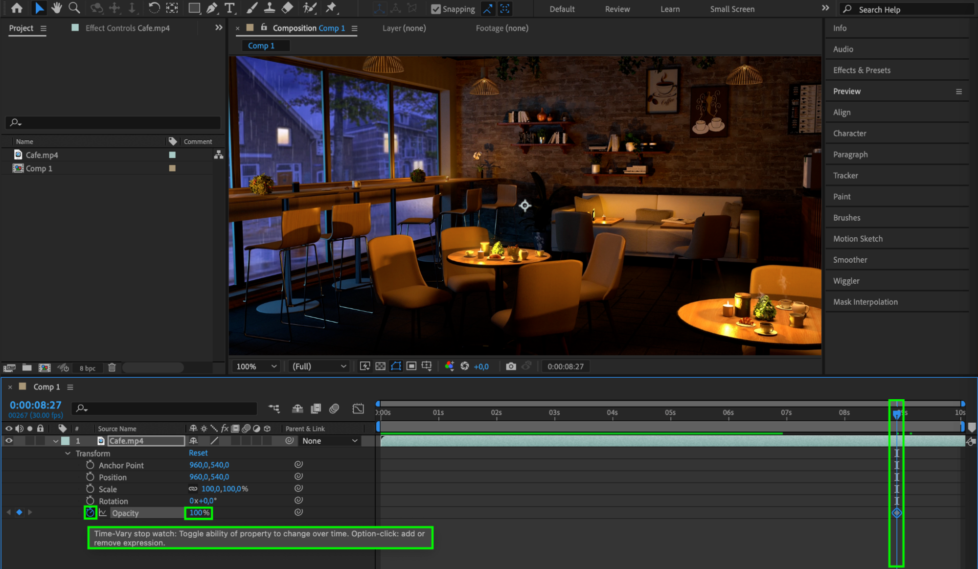978x569 pixels.
Task: Collapse the Transform property group
Action: [68, 454]
